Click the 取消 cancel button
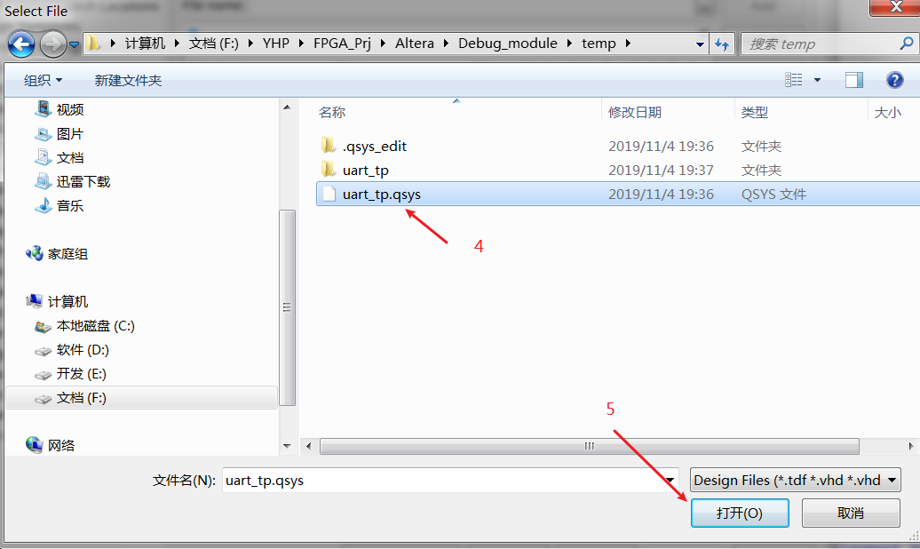920x549 pixels. pyautogui.click(x=851, y=513)
